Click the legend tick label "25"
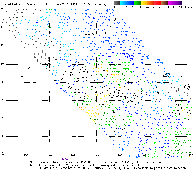193x170 pixels. (x=147, y=7)
